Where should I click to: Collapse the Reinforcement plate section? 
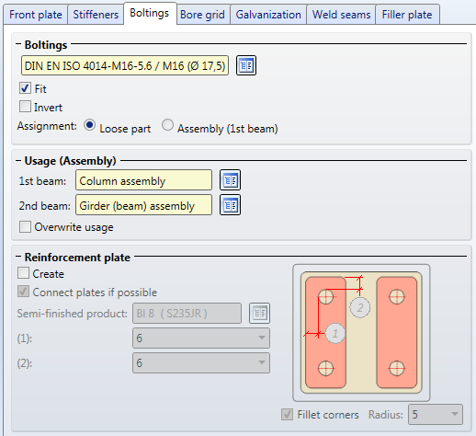coord(18,257)
